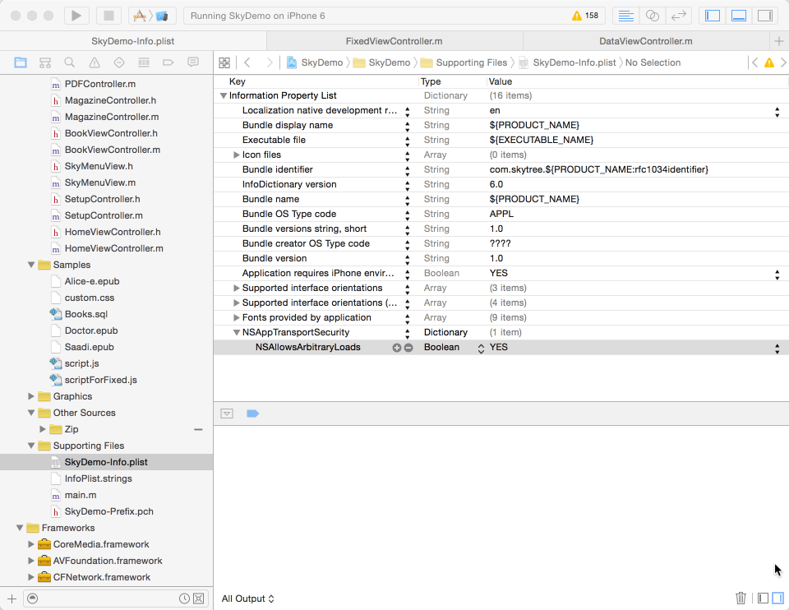The image size is (789, 610).
Task: Clear the console output with trash icon
Action: pyautogui.click(x=741, y=598)
